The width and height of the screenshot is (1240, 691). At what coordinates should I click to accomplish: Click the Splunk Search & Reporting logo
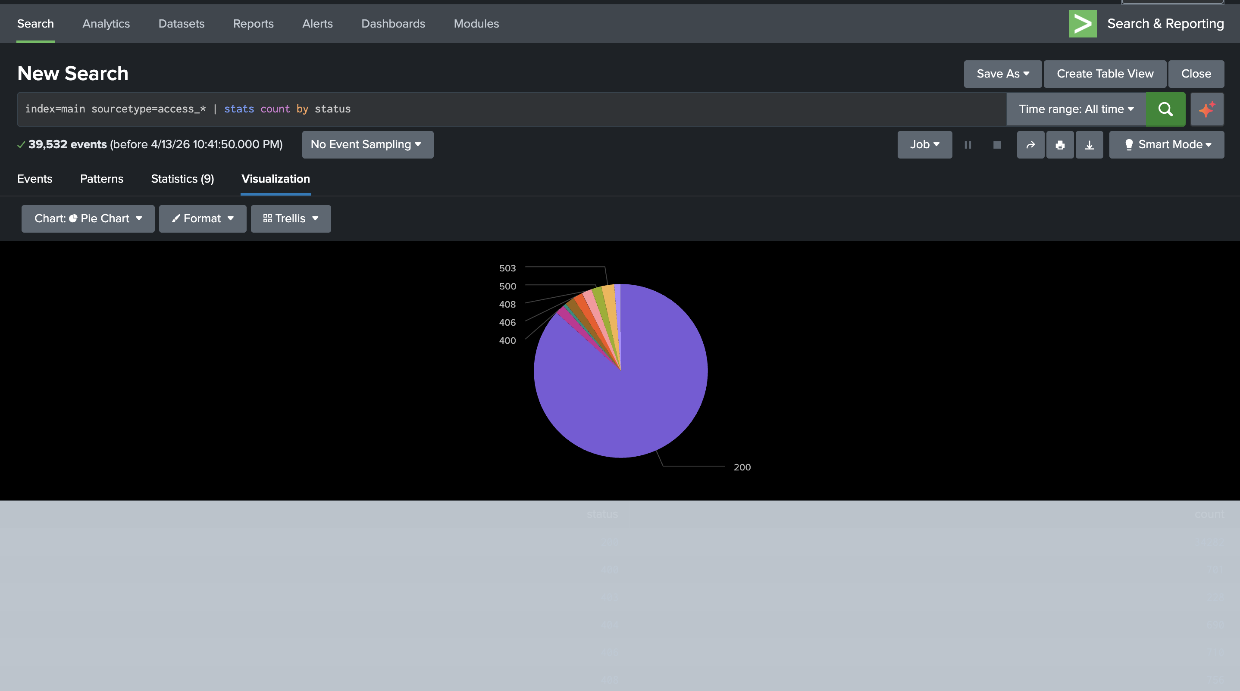pos(1083,24)
